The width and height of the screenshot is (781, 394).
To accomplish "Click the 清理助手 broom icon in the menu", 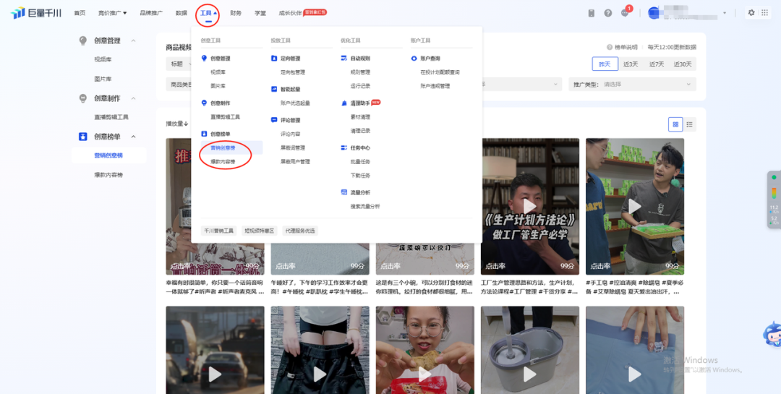I will (x=343, y=103).
